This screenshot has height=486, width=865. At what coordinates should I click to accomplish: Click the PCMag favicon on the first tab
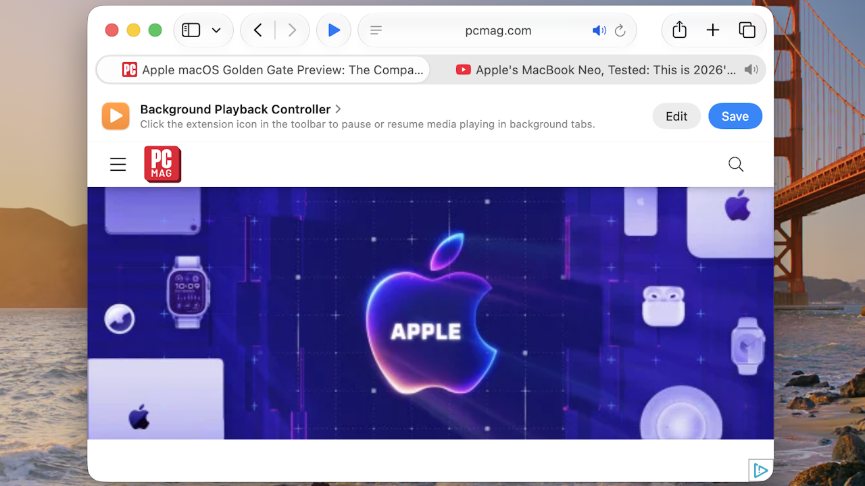pyautogui.click(x=130, y=70)
